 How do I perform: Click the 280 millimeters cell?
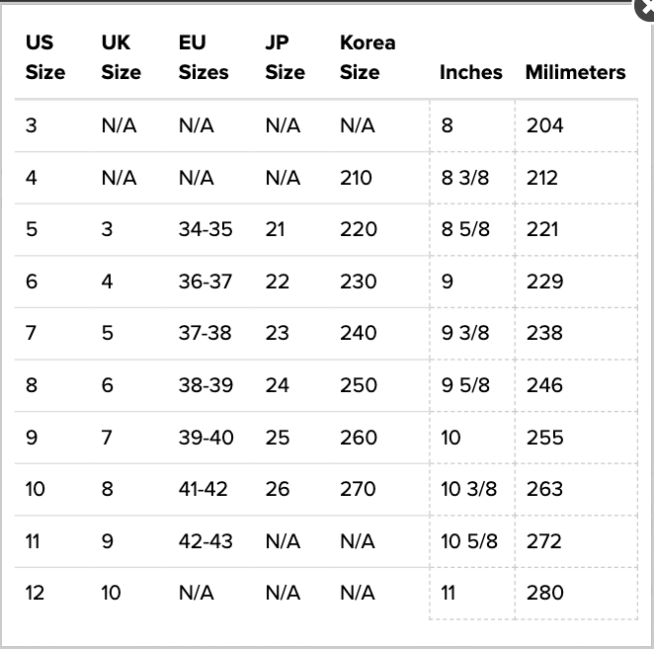[544, 593]
